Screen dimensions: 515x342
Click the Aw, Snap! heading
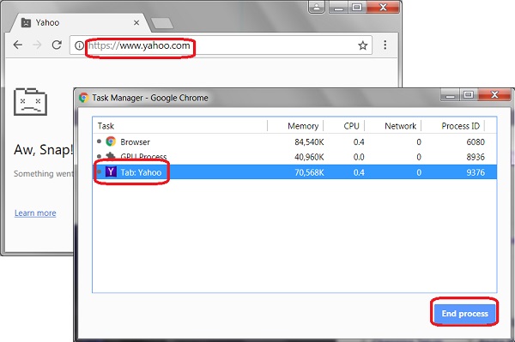coord(43,150)
